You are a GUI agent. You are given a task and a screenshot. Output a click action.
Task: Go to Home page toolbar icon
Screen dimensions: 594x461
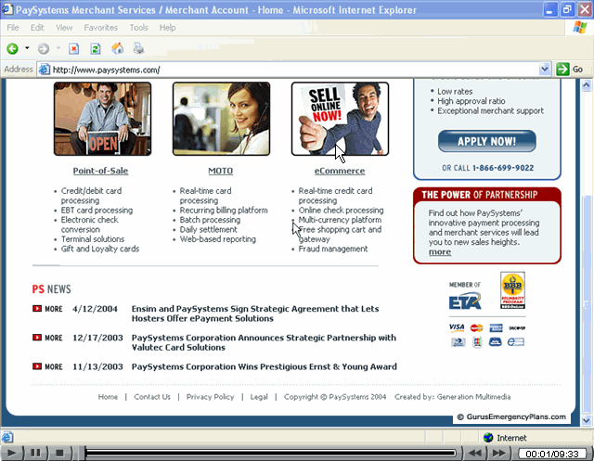pyautogui.click(x=118, y=48)
